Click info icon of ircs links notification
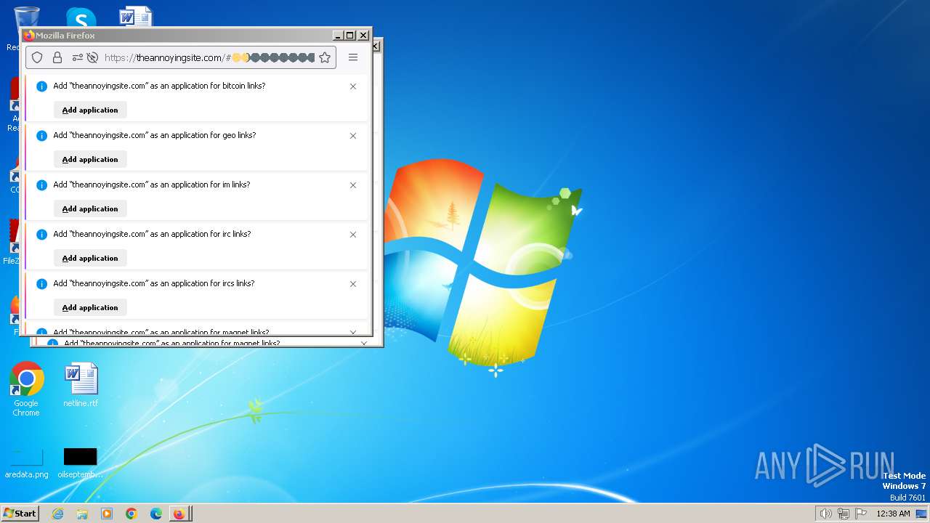The image size is (930, 523). click(x=41, y=284)
